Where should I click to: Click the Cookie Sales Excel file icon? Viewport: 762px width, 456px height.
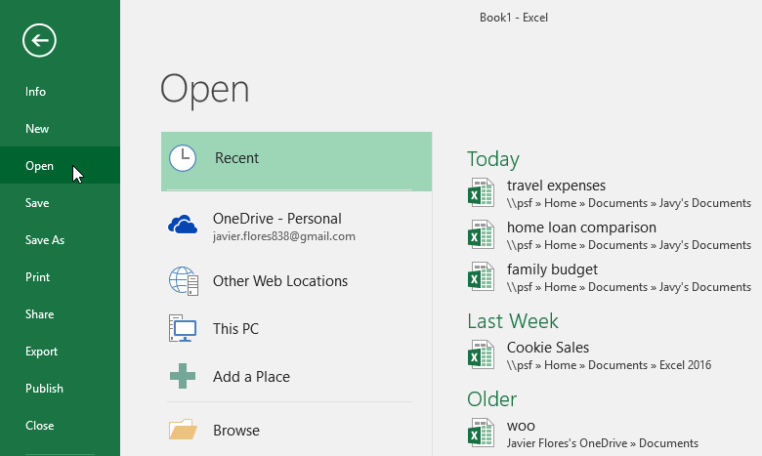[x=481, y=355]
